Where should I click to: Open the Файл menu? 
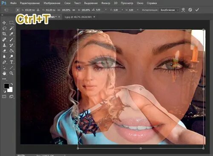13,3
